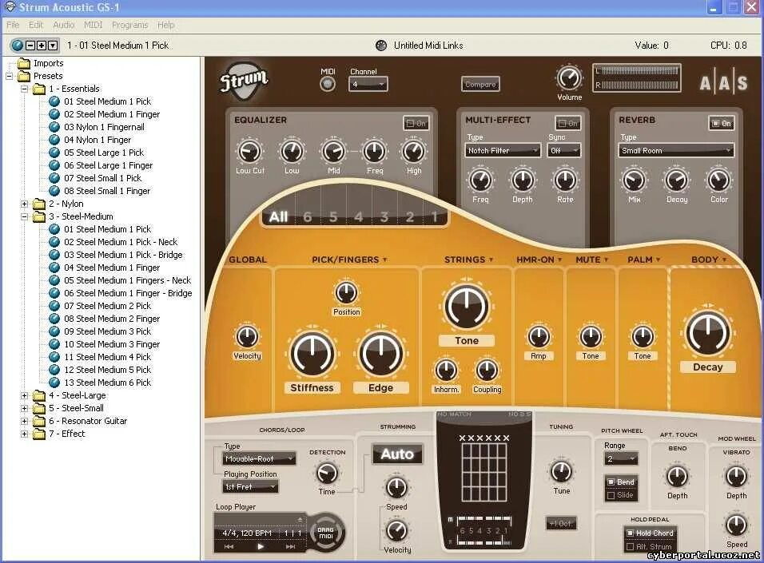Enable the Slide checkbox
Image resolution: width=764 pixels, height=563 pixels.
(611, 495)
